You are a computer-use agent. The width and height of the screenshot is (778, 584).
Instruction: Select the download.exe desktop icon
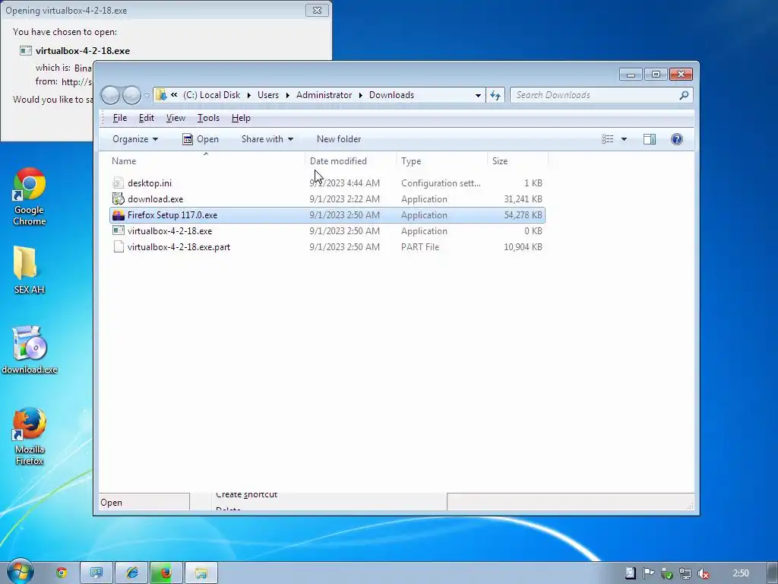(30, 350)
